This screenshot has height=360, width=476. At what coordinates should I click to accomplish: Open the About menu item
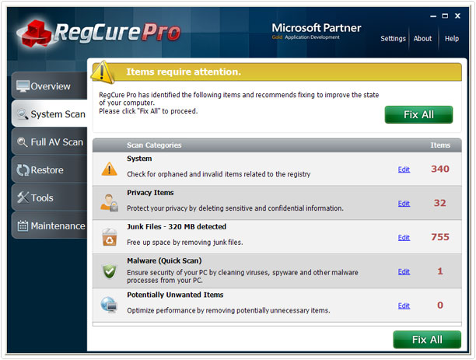point(422,39)
